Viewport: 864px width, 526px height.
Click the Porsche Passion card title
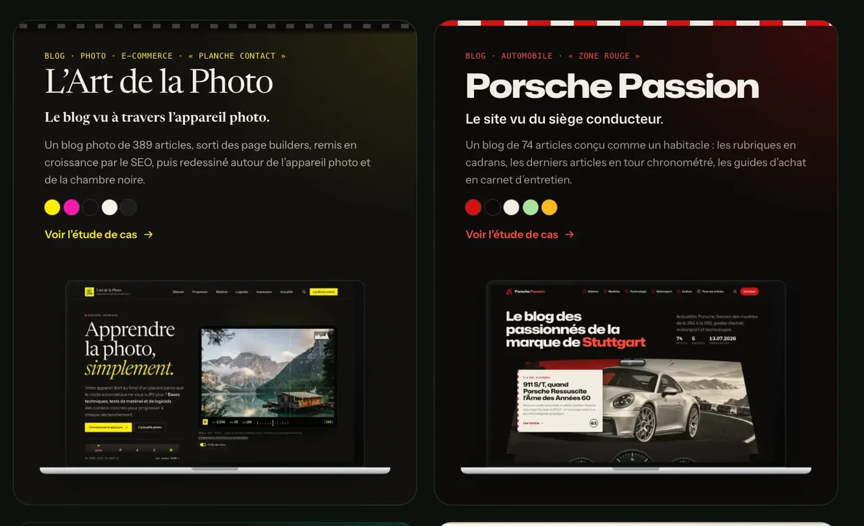tap(612, 86)
